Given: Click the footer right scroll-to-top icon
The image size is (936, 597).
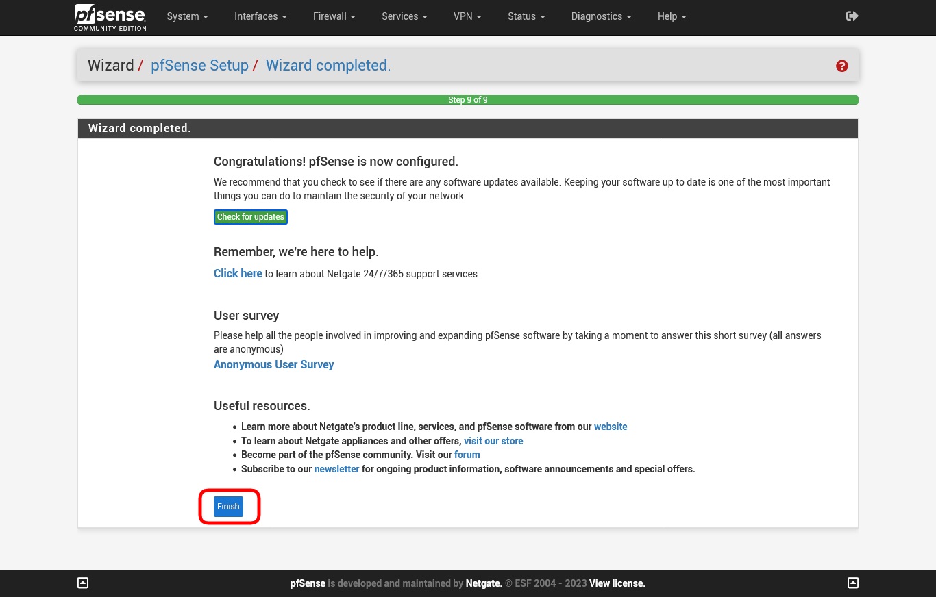Looking at the screenshot, I should 853,583.
